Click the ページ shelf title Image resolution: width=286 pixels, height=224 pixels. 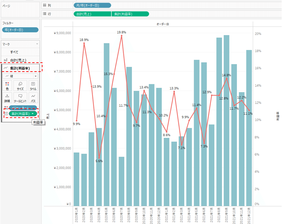coord(6,6)
